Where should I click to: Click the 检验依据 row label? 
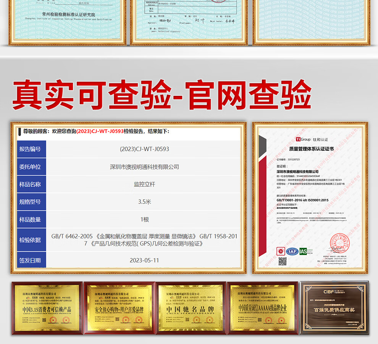coord(31,240)
